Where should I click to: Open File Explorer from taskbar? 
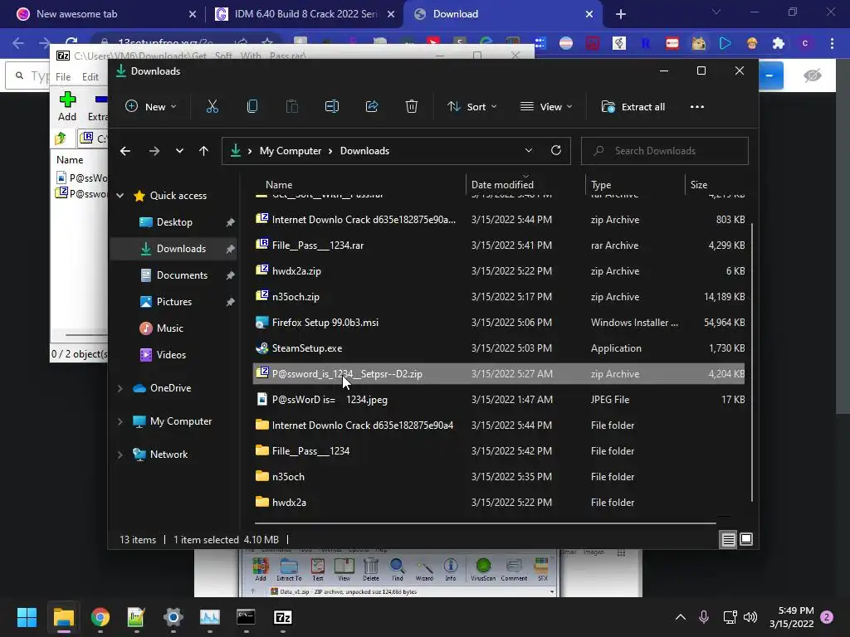point(63,617)
